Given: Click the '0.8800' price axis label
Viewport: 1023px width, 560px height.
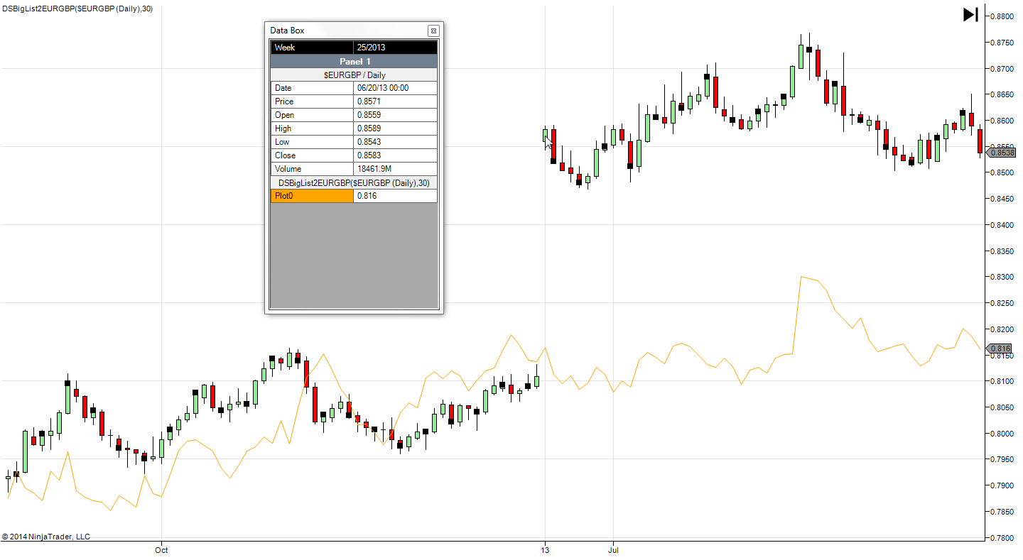Looking at the screenshot, I should (x=1001, y=16).
